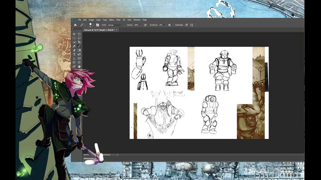Enable the Auto Erase checkbox

(x=174, y=25)
